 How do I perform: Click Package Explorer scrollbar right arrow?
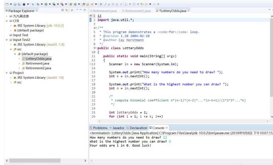85,161
